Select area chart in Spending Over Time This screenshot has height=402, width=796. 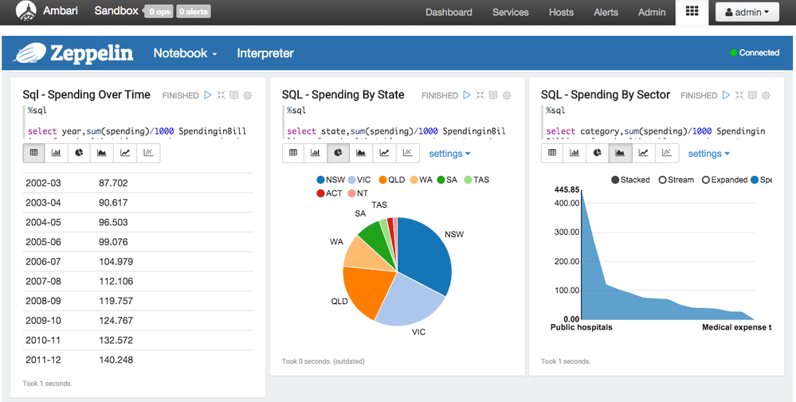[x=102, y=153]
